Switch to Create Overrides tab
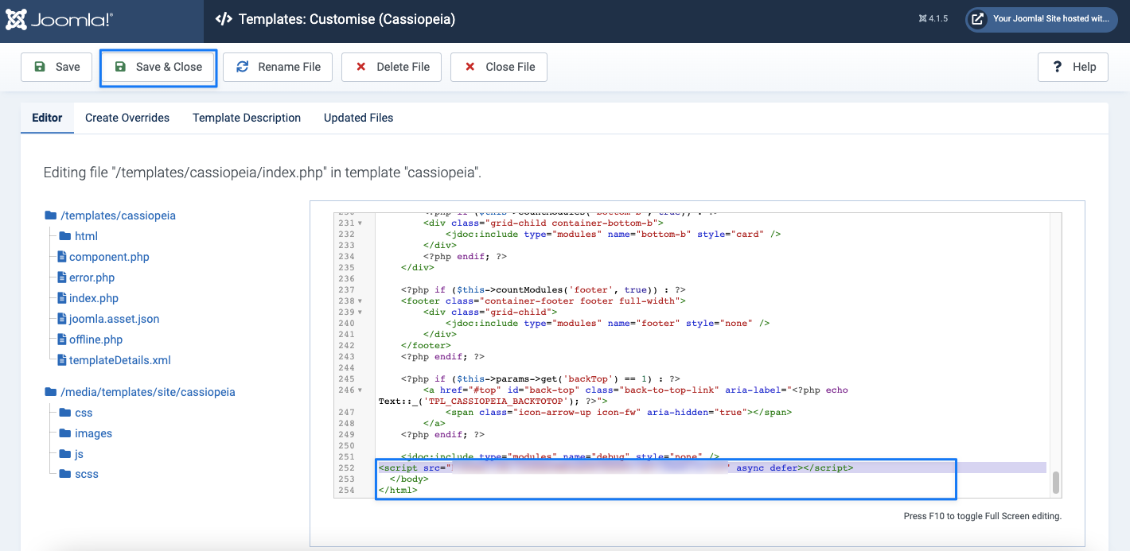This screenshot has width=1130, height=551. [127, 118]
